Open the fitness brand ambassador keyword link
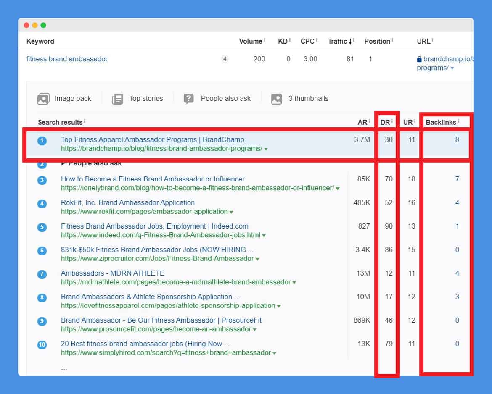 (x=67, y=59)
